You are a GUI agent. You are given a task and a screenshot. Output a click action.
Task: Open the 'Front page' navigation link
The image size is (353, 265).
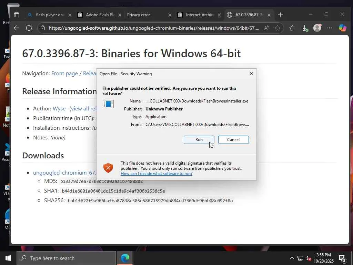coord(64,73)
